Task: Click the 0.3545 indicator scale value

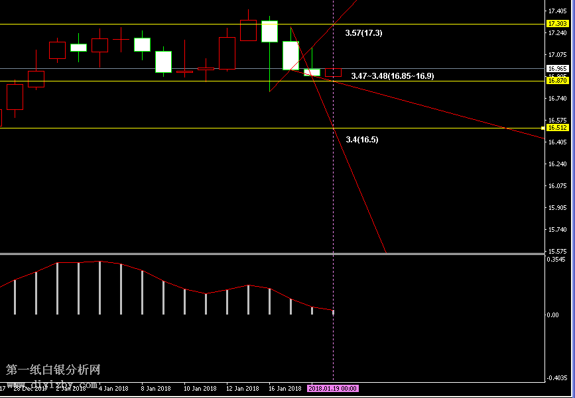Action: coord(556,260)
